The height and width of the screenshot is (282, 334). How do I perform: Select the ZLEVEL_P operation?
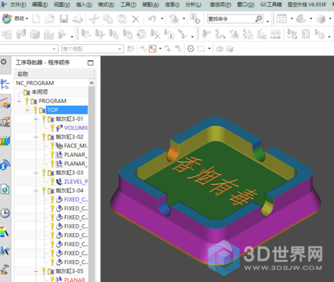[71, 182]
